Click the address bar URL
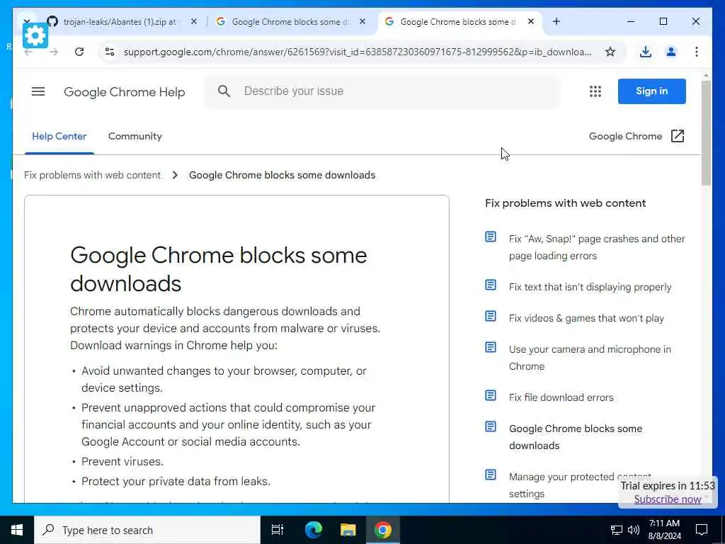Screen dimensions: 725x544 [358, 52]
